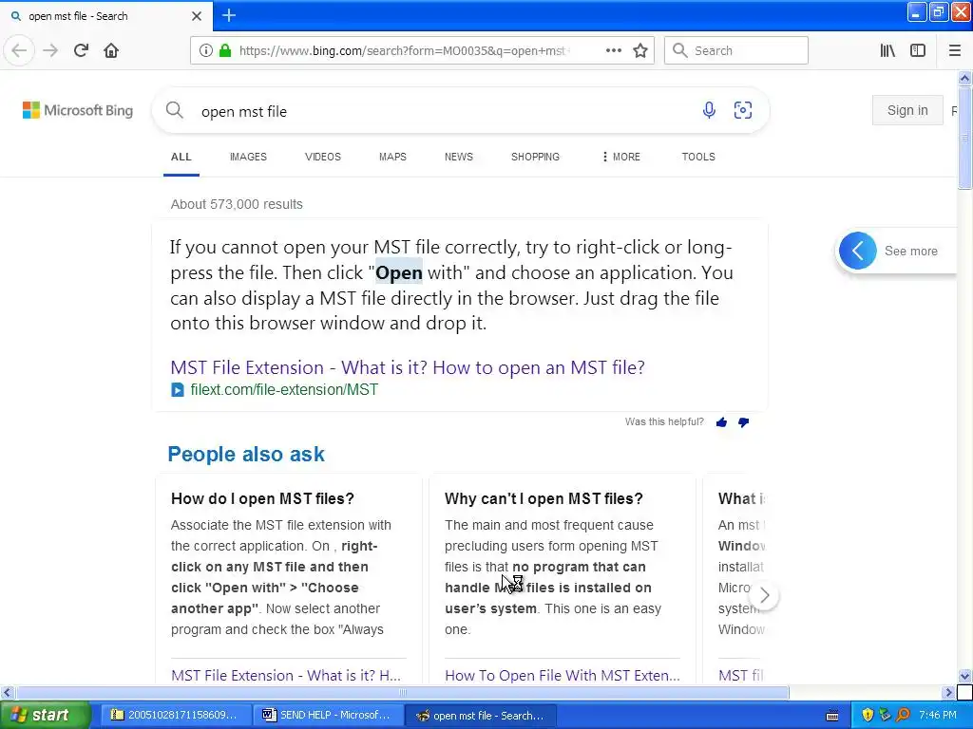Click 'About 573,000 results' text
This screenshot has width=973, height=729.
pyautogui.click(x=237, y=205)
